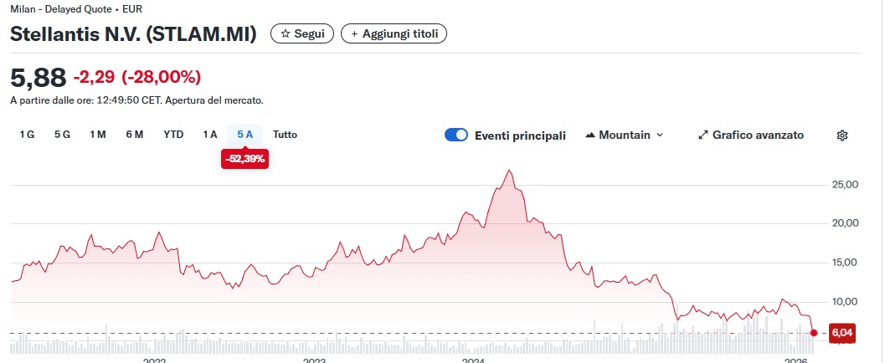Screen dimensions: 885x363
Task: Click the 6,04 price label on axis
Action: pos(841,333)
